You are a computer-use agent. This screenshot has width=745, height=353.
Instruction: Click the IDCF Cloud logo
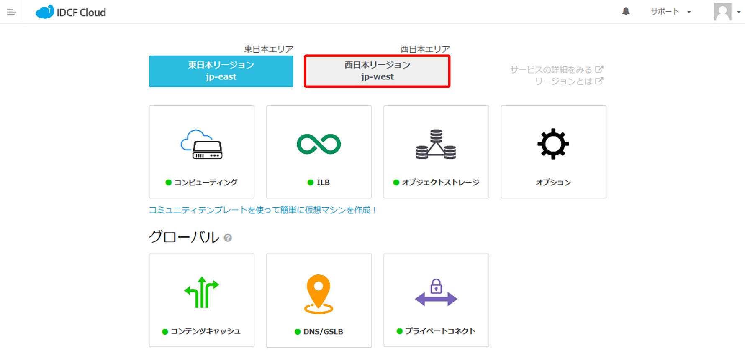click(71, 12)
